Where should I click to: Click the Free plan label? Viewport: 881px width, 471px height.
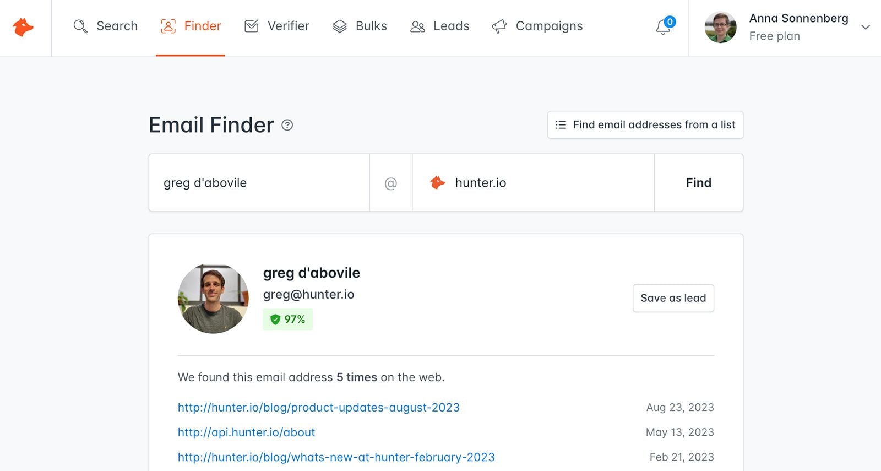pos(775,36)
